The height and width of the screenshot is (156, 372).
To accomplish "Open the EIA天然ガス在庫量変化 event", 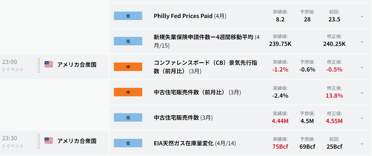I will pyautogui.click(x=195, y=143).
